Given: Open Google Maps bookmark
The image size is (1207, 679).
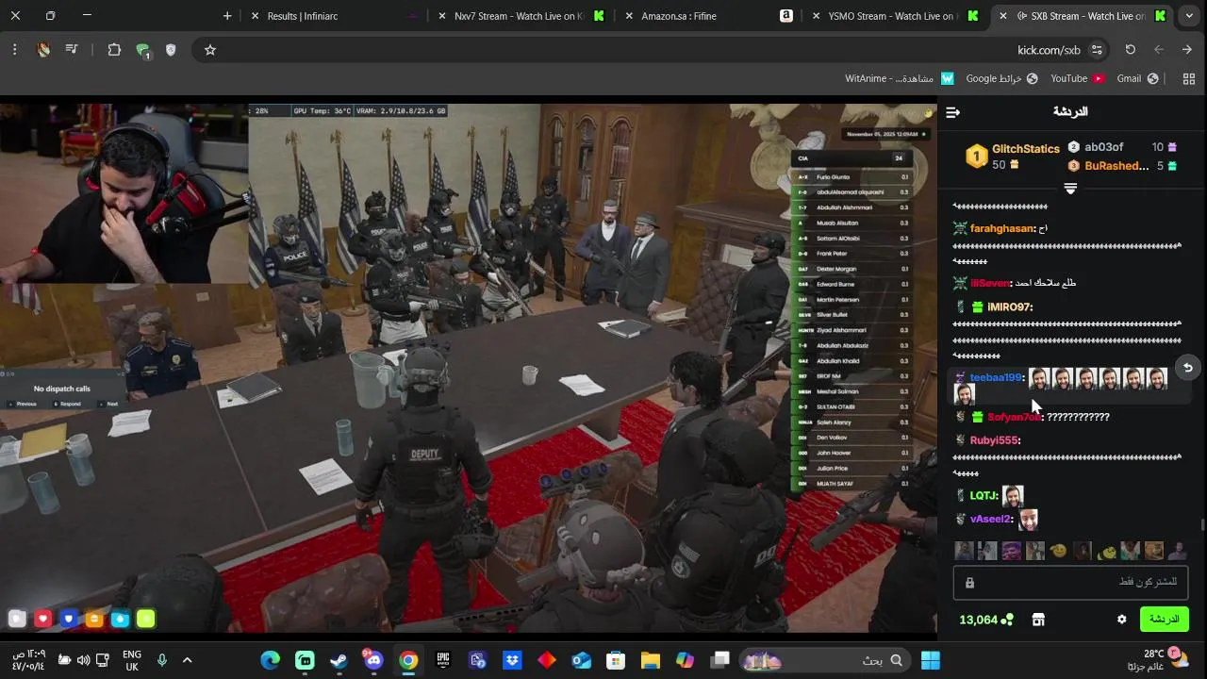Looking at the screenshot, I should pos(1001,78).
